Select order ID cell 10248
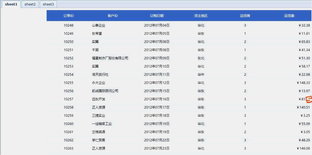Image resolution: width=312 pixels, height=155 pixels. click(x=69, y=25)
